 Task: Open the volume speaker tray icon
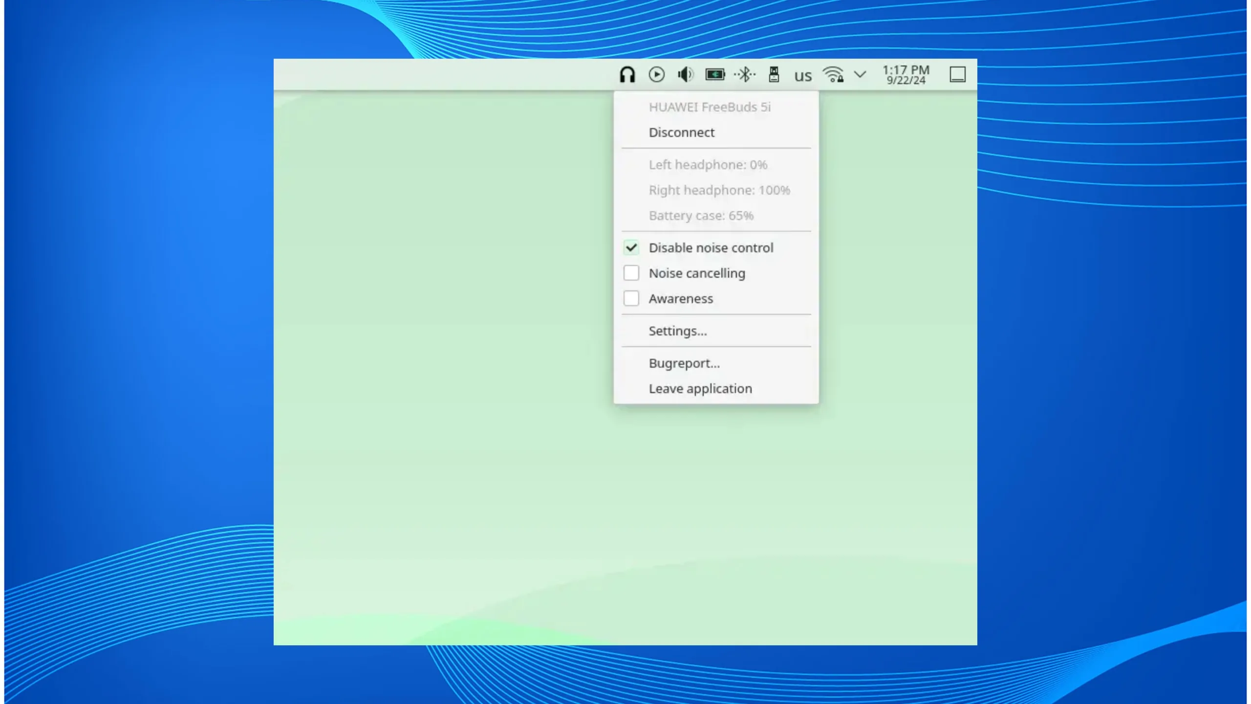(686, 75)
